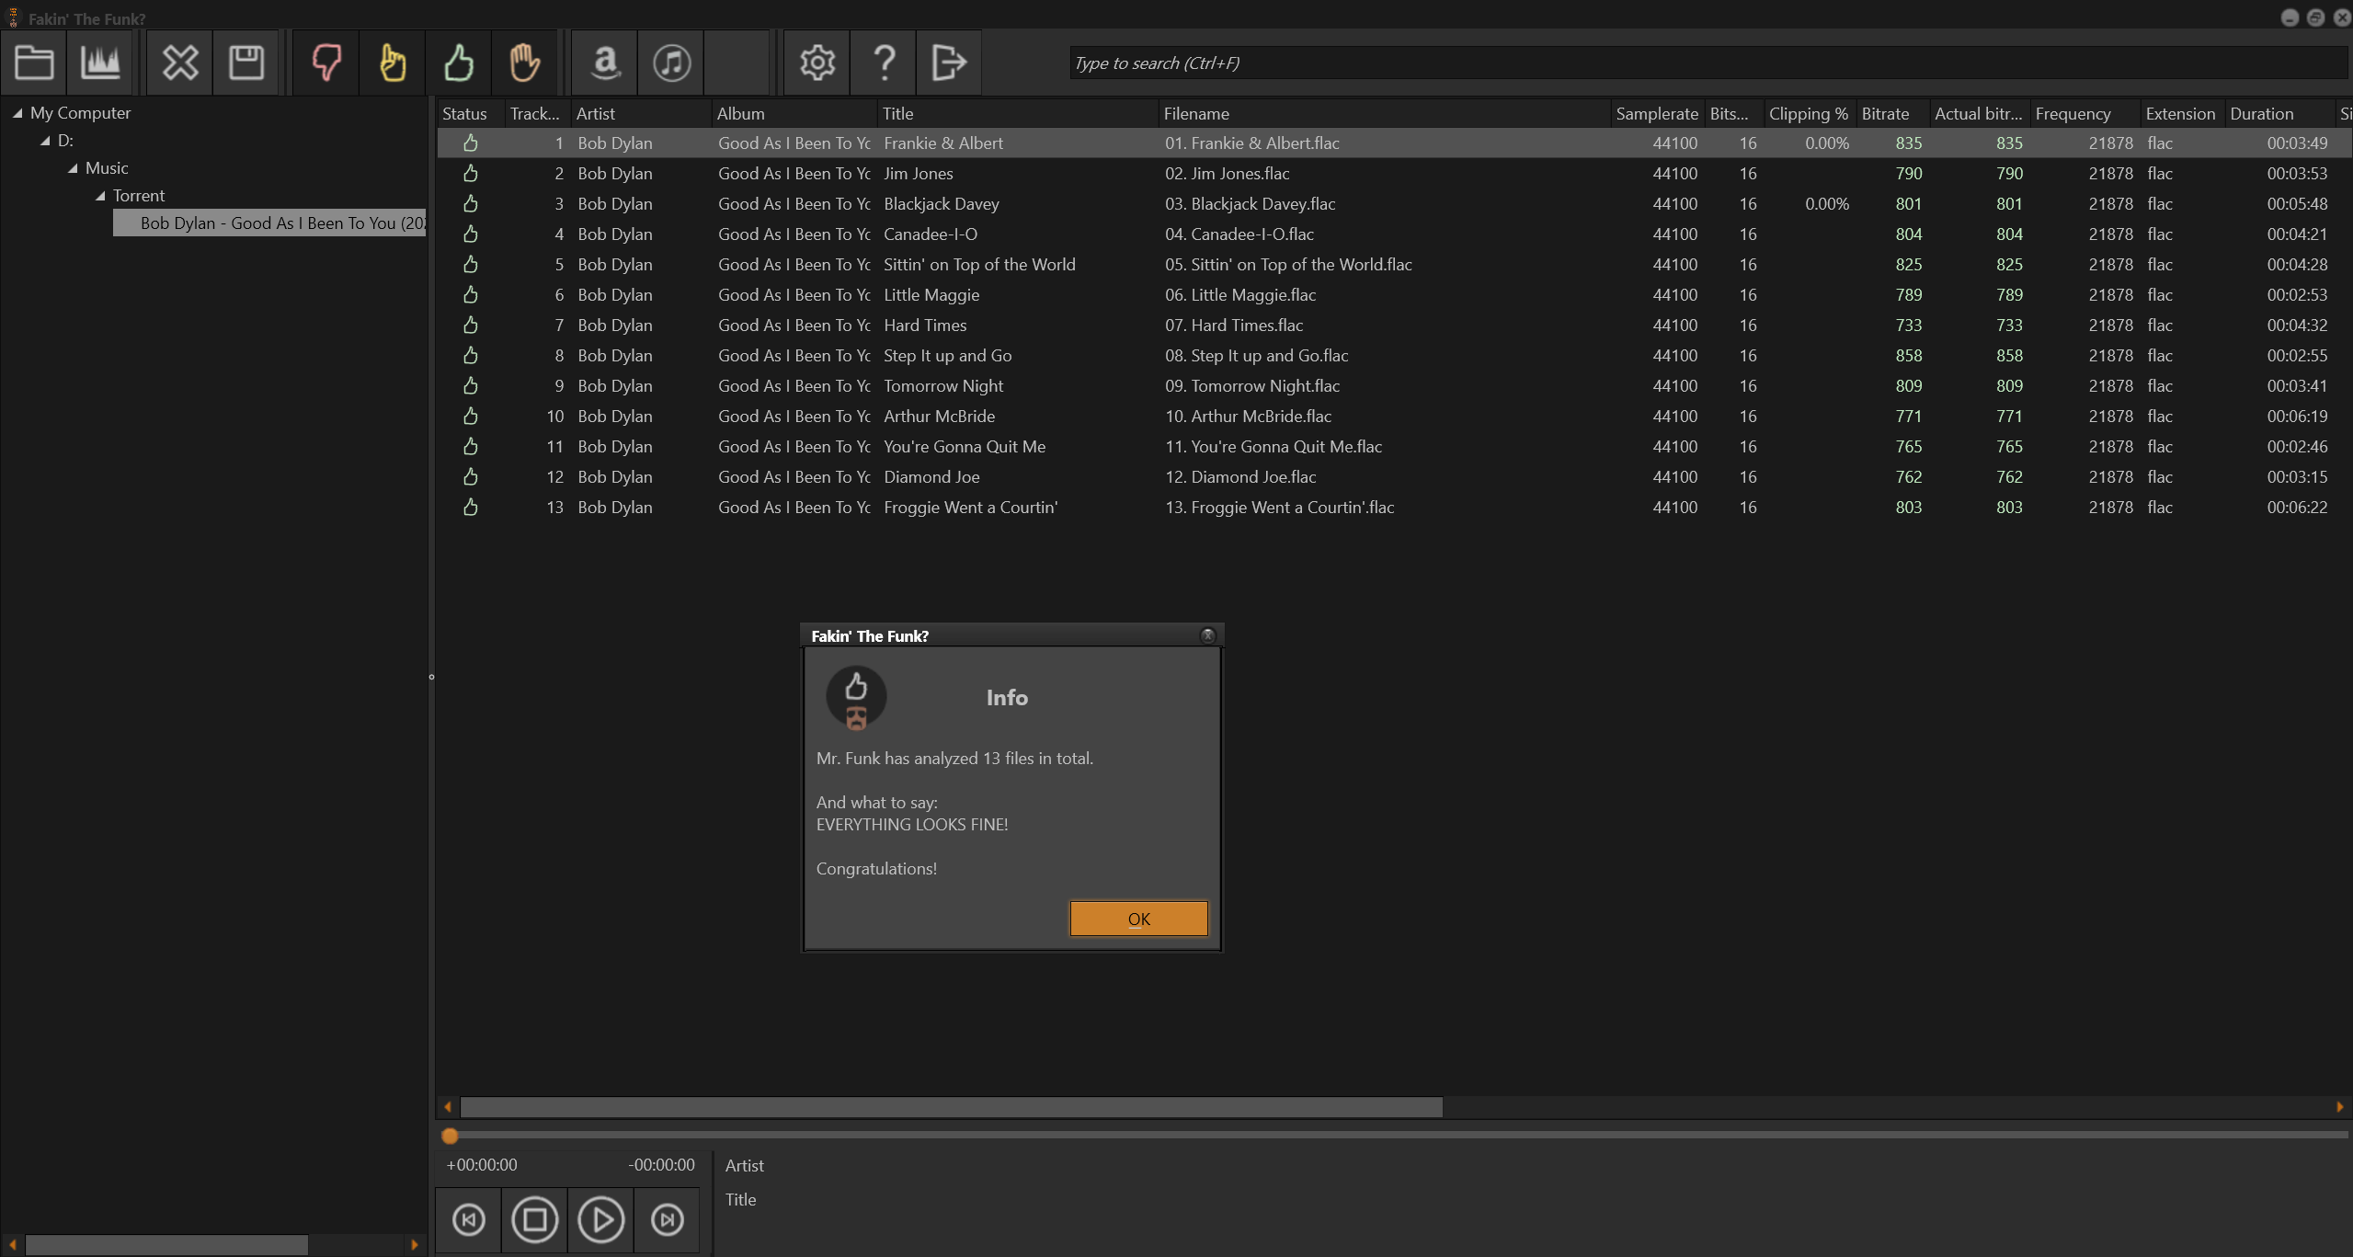Click the green thumbs-up filter icon
This screenshot has height=1257, width=2353.
click(x=459, y=63)
